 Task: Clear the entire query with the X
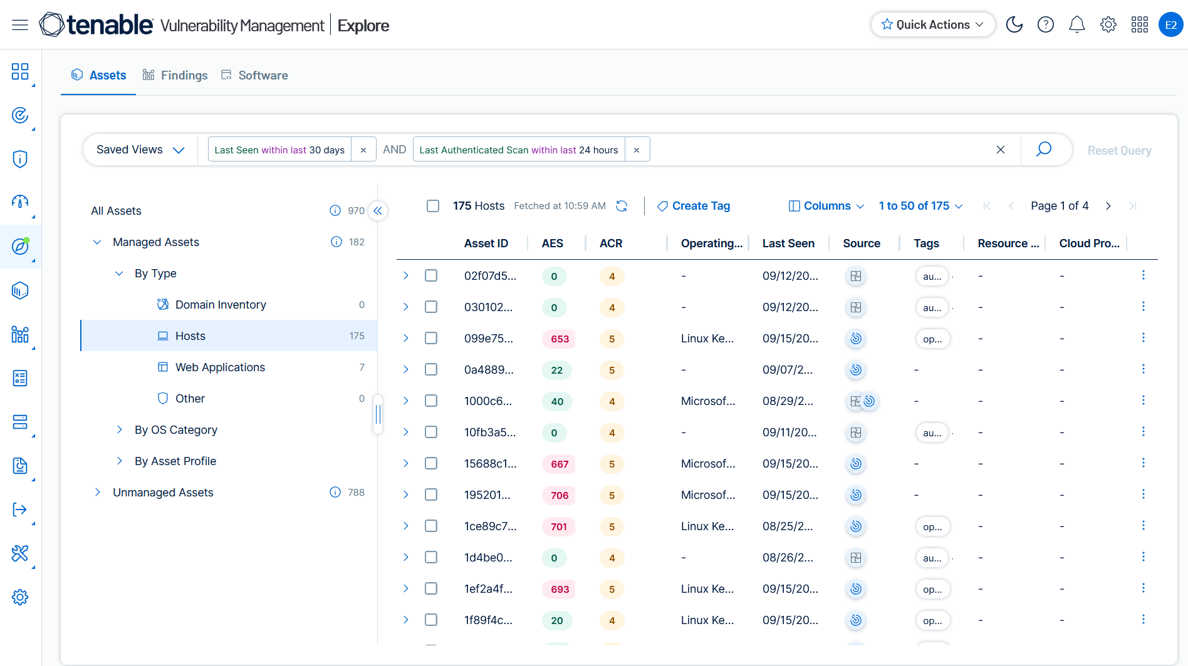click(x=1001, y=150)
